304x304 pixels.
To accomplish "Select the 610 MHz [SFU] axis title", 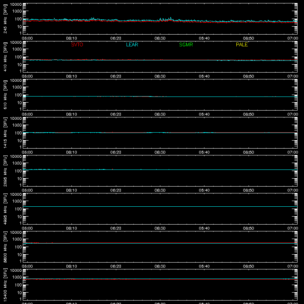I will [5, 95].
